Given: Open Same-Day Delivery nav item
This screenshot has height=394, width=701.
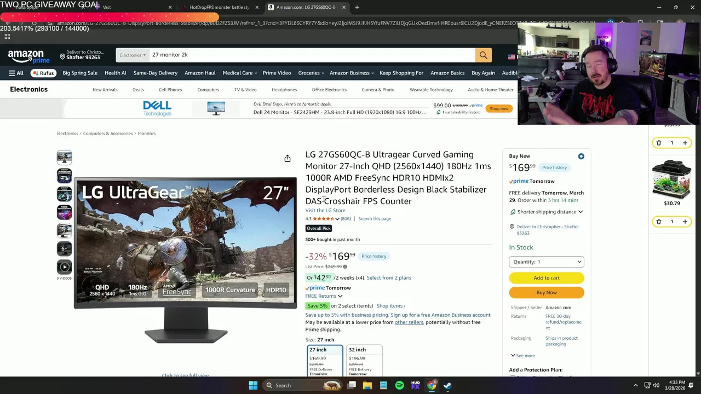Looking at the screenshot, I should pyautogui.click(x=156, y=73).
